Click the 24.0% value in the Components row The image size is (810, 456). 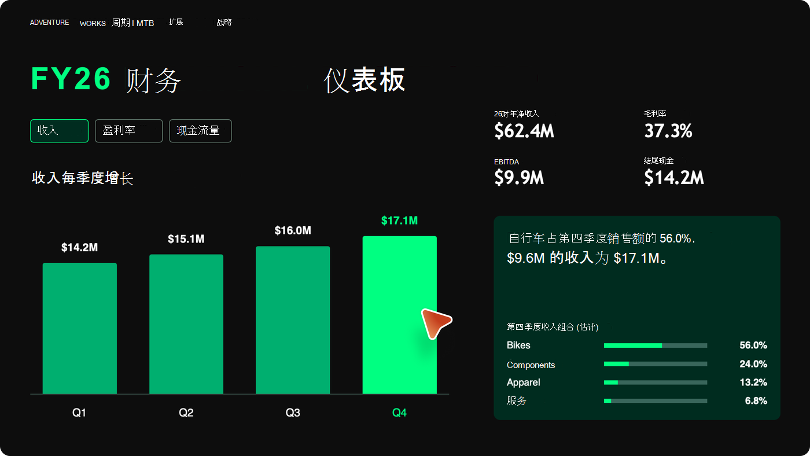pos(753,364)
